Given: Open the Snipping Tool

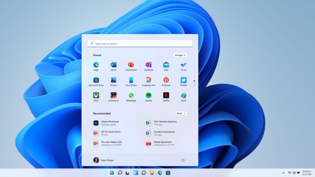Looking at the screenshot, I should (x=148, y=82).
